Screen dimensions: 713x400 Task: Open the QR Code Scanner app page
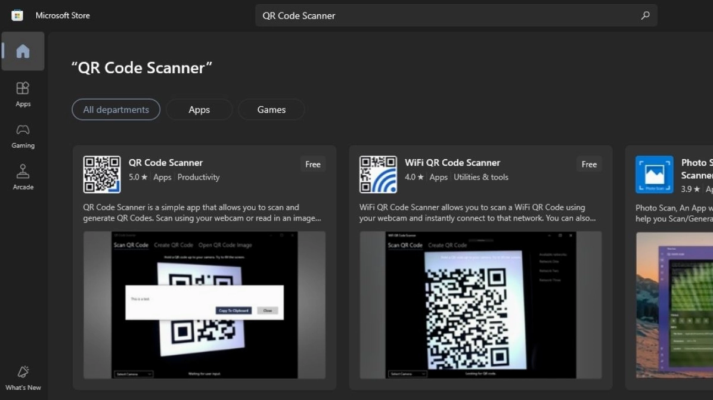pyautogui.click(x=165, y=162)
